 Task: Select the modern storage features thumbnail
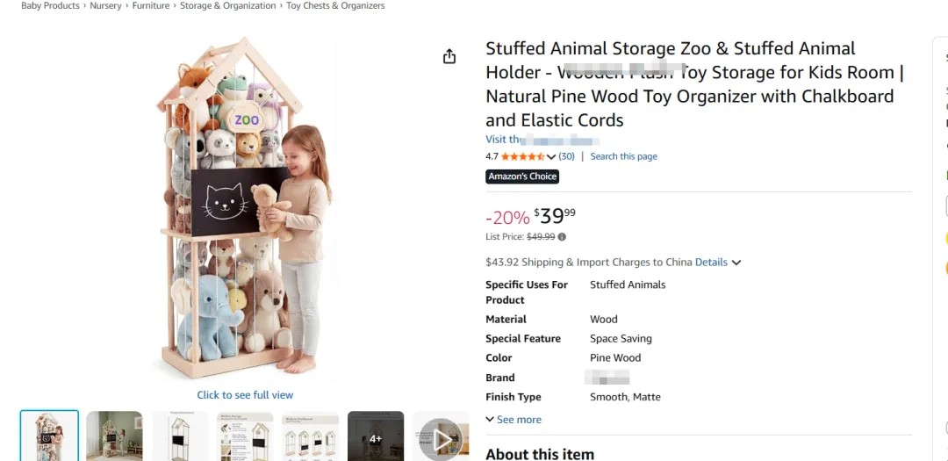pos(245,436)
